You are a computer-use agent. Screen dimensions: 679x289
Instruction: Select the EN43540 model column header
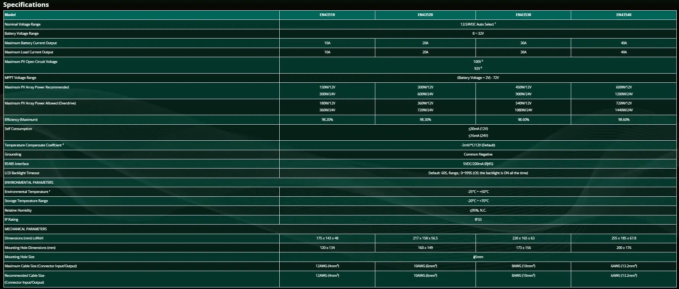click(x=624, y=15)
